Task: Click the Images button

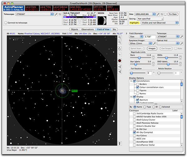Action: click(x=152, y=49)
